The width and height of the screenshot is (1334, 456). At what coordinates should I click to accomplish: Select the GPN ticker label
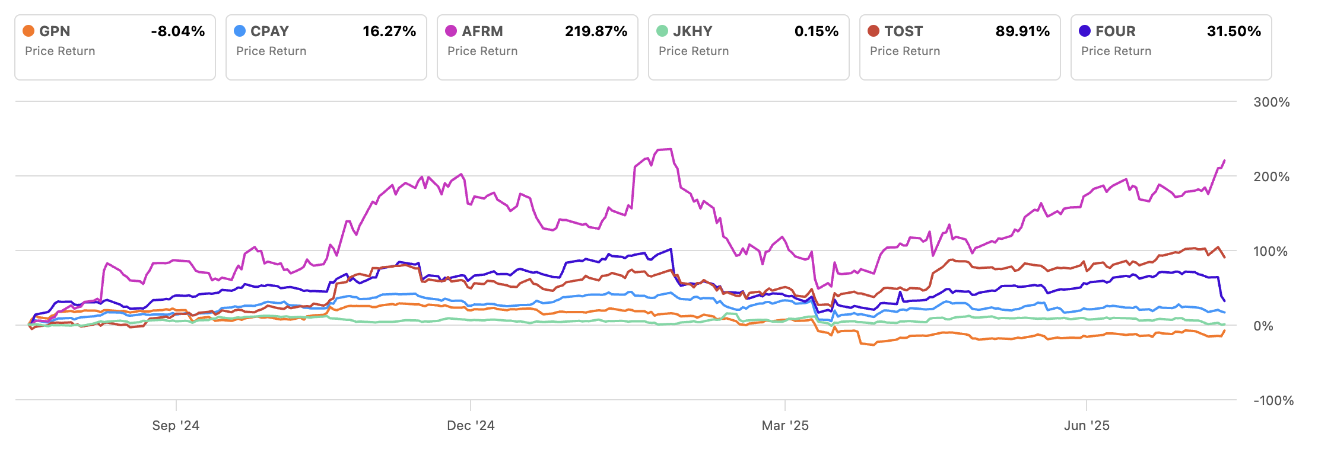click(x=55, y=31)
